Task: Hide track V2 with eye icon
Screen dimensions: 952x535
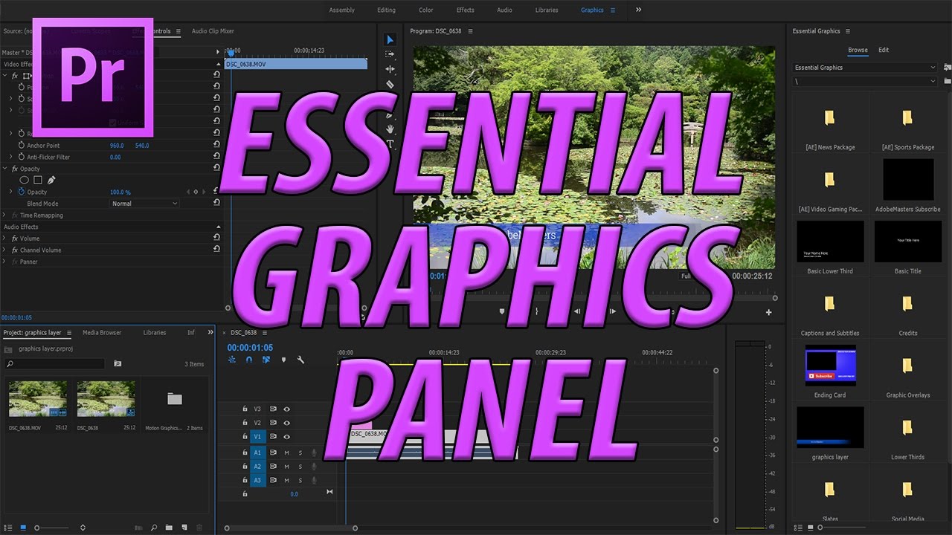Action: (x=287, y=423)
